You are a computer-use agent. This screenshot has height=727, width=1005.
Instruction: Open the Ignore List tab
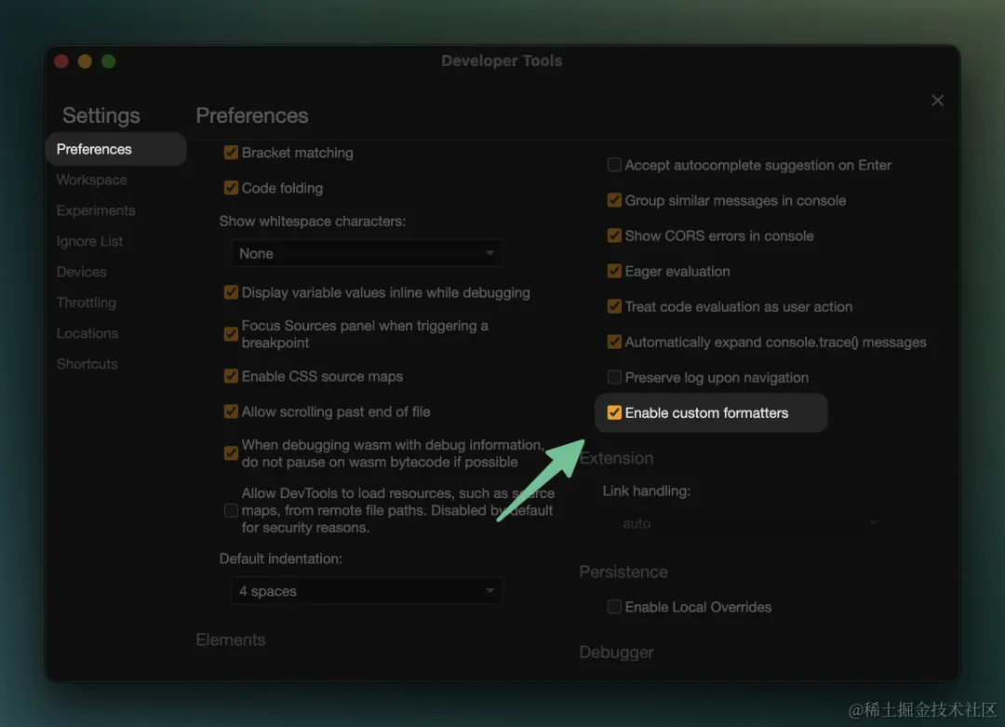tap(89, 242)
